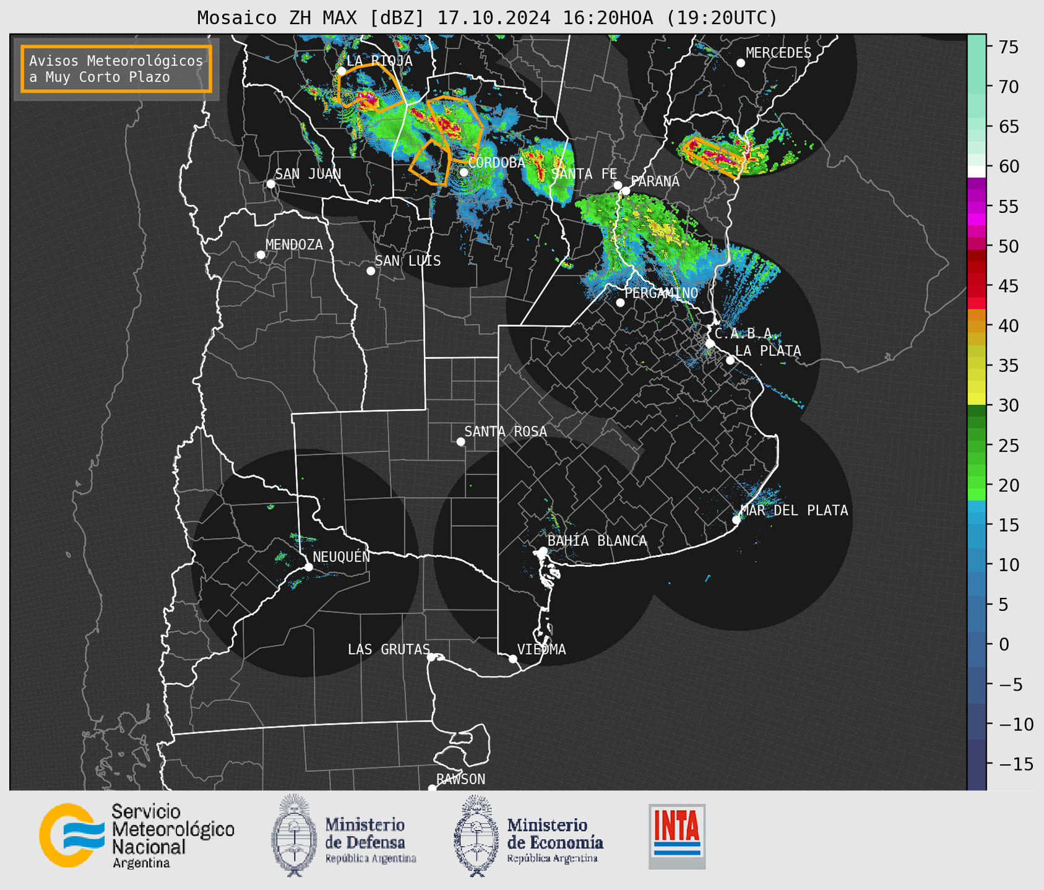The width and height of the screenshot is (1044, 890).
Task: Click the LA PLATA city dot
Action: coord(730,360)
